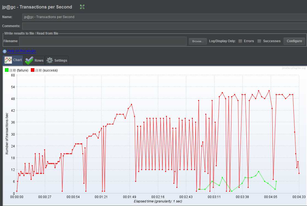The image size is (307, 206).
Task: Switch to the Rows tab
Action: click(34, 61)
